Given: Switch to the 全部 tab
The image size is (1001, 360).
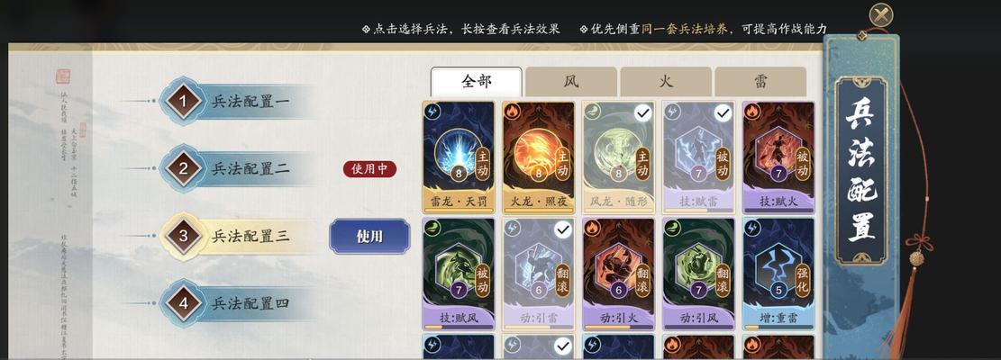Looking at the screenshot, I should (477, 82).
